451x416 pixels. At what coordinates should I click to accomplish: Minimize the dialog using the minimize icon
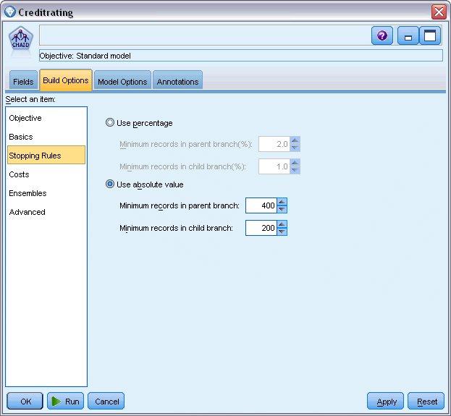408,35
